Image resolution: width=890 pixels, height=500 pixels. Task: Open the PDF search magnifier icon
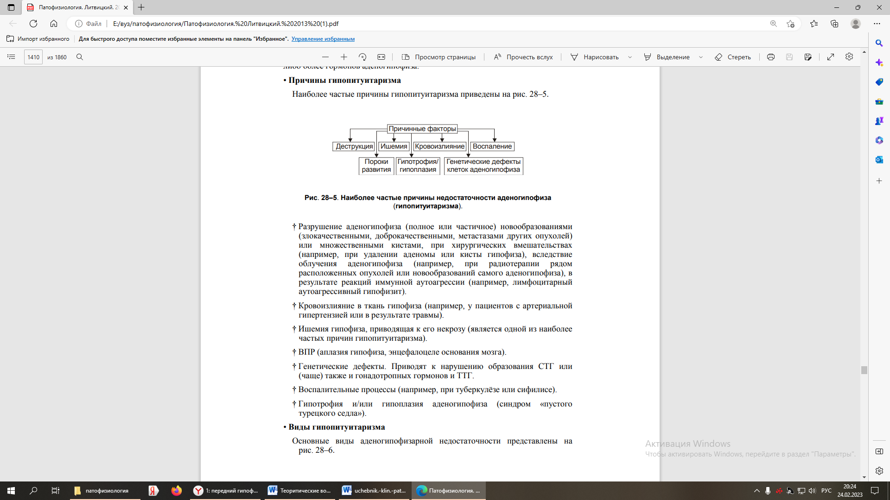80,57
